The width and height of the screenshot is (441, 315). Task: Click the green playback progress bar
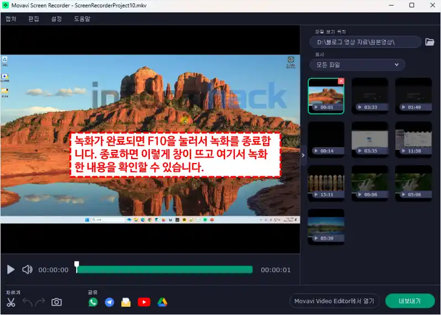tap(165, 270)
